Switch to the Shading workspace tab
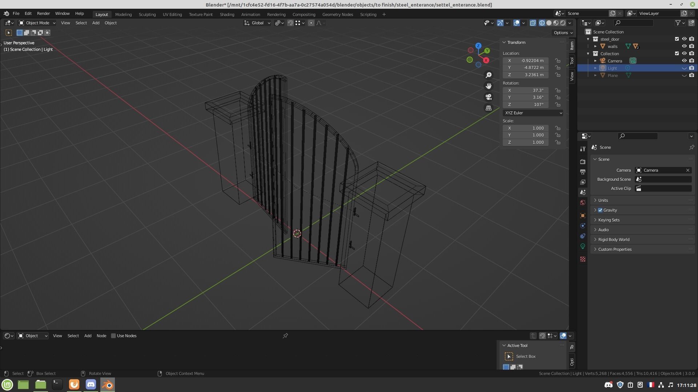The image size is (698, 392). 227,15
